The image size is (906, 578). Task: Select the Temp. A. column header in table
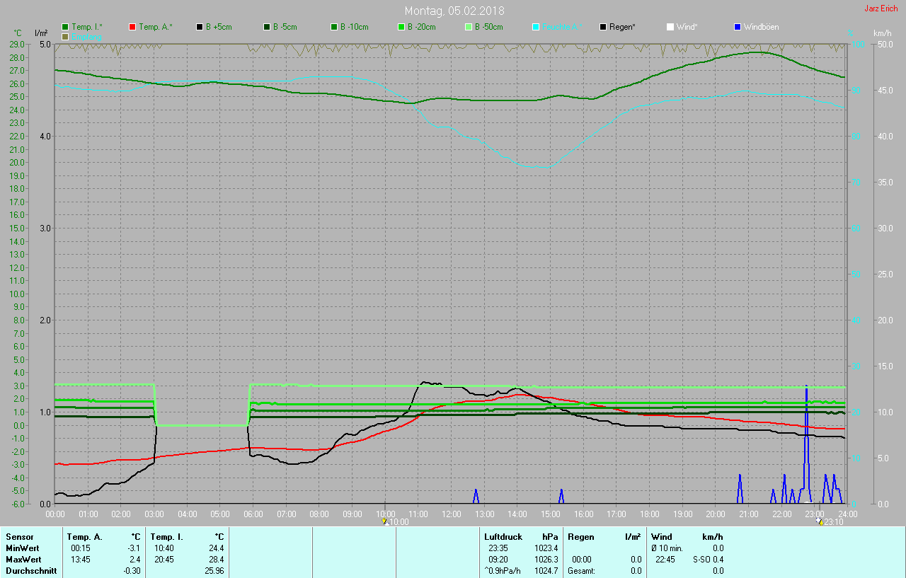point(84,537)
